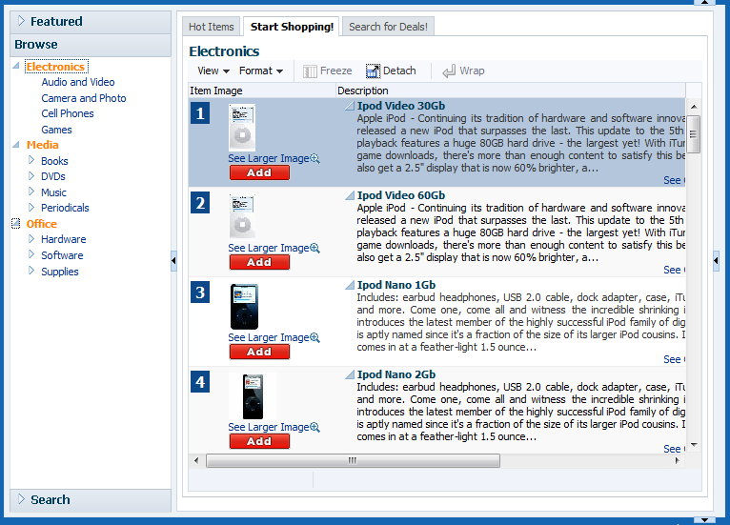Expand the Software tree node

coord(31,254)
